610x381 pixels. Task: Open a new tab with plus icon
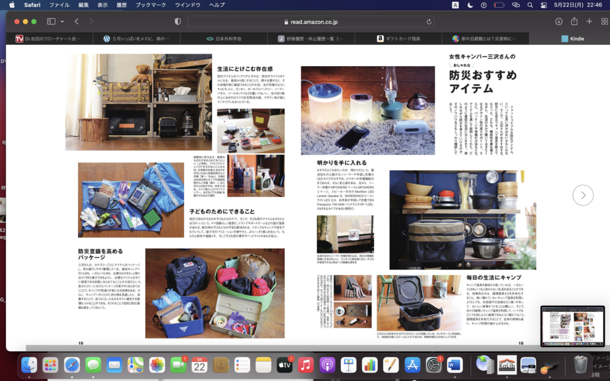click(589, 21)
